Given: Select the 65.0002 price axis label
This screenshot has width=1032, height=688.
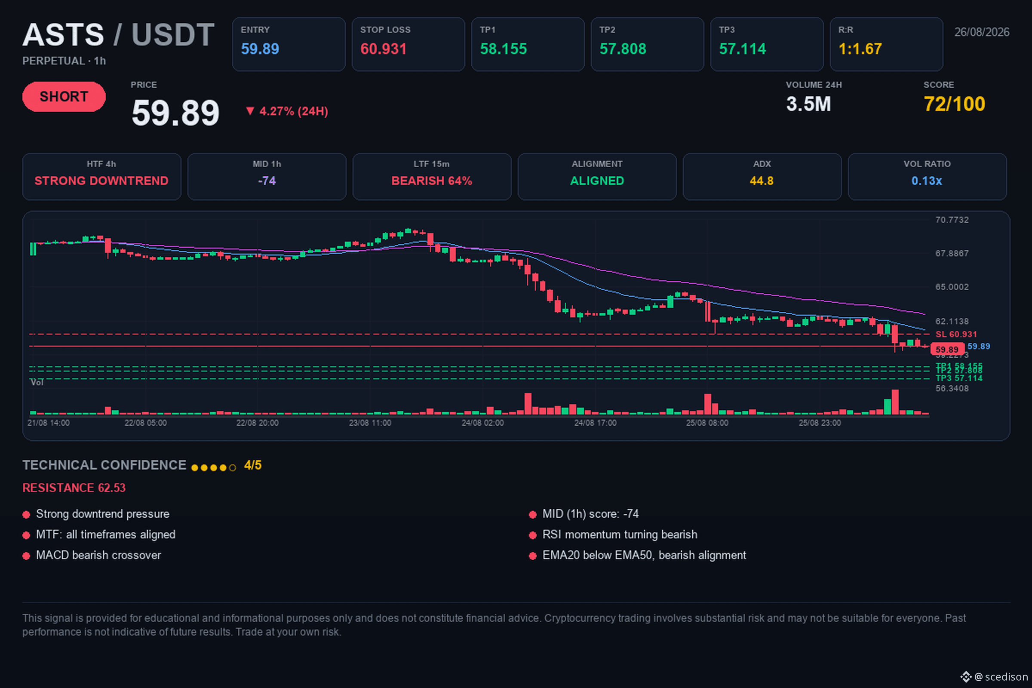Looking at the screenshot, I should [x=952, y=287].
